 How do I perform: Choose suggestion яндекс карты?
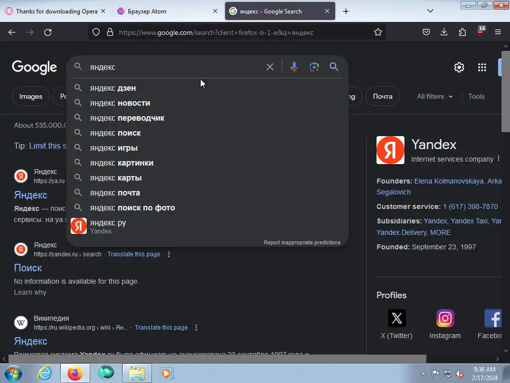coord(208,178)
